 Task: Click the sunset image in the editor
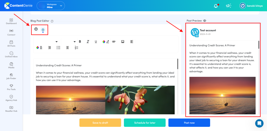(71, 100)
